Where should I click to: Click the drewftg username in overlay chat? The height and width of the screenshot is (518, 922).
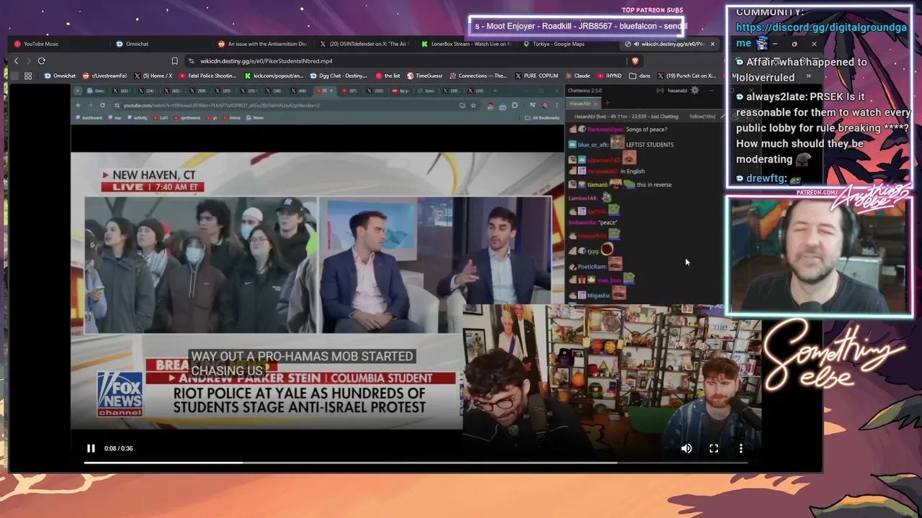766,178
